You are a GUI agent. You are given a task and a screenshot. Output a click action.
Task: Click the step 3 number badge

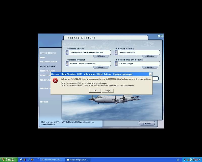pos(67,64)
